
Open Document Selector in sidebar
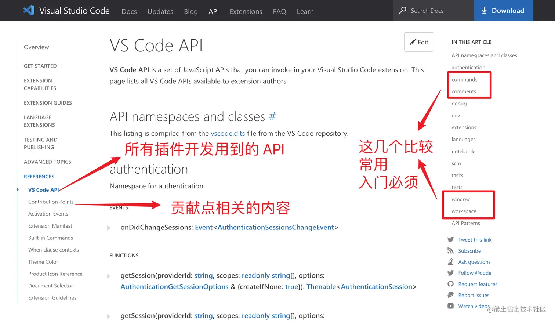[51, 286]
